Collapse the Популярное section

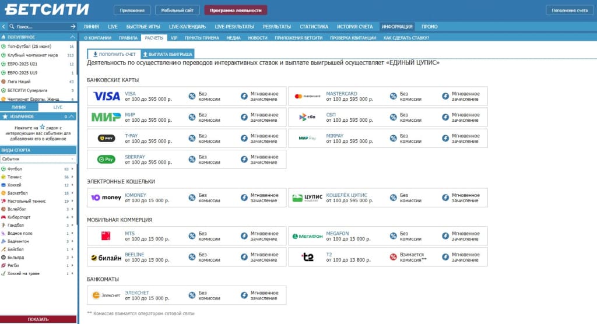72,37
